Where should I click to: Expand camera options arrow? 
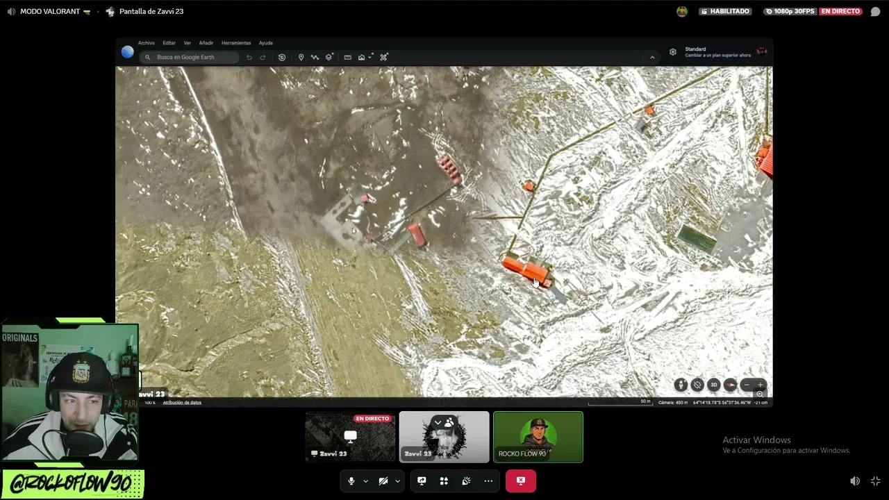pos(397,481)
